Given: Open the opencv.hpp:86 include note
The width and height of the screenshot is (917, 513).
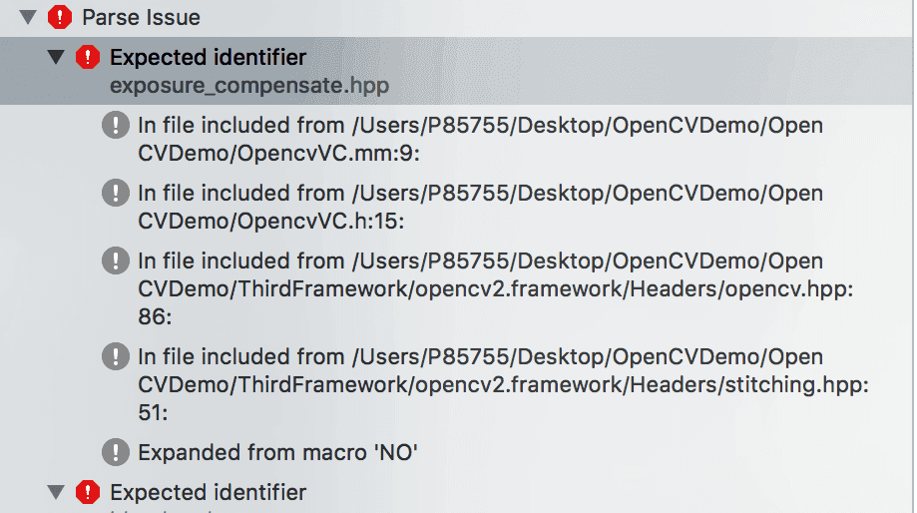Looking at the screenshot, I should pos(479,288).
